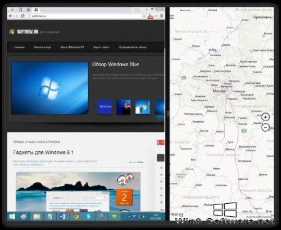The image size is (281, 230).
Task: Click the Орёл label on the map
Action: [199, 185]
